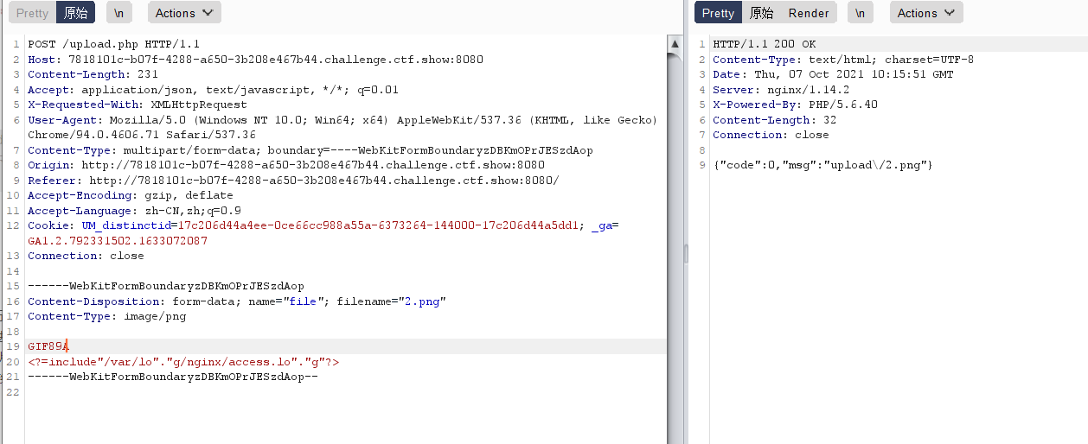Screen dimensions: 1088x444
Task: Click the response Date header line
Action: tap(833, 74)
